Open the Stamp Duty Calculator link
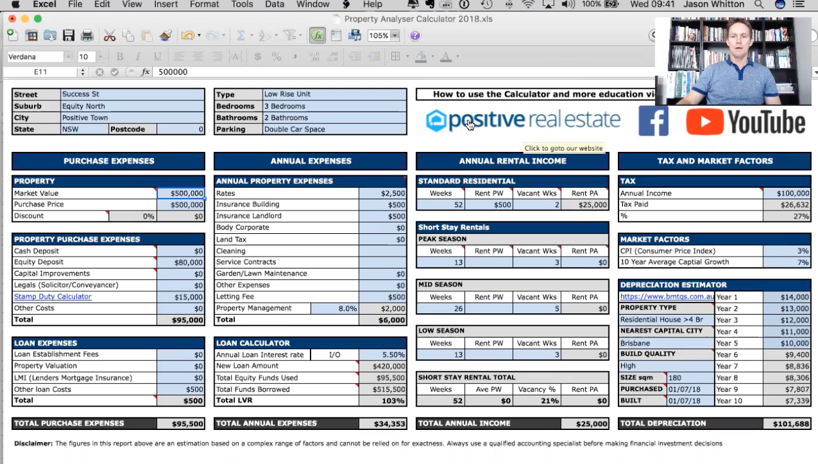 pyautogui.click(x=53, y=296)
